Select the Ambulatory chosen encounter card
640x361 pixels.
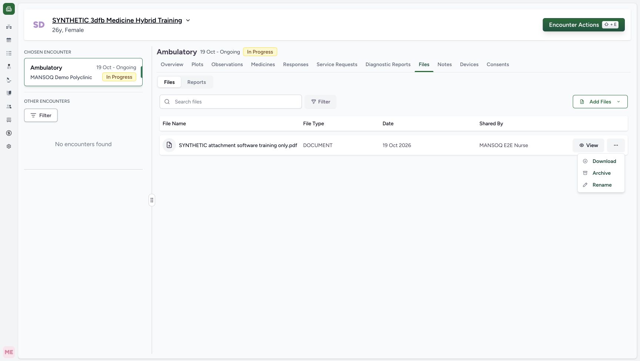(83, 72)
